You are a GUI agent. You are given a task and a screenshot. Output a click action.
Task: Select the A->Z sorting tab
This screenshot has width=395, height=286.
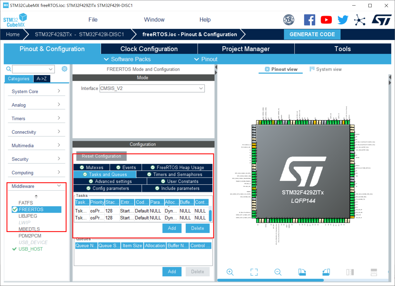click(x=42, y=79)
